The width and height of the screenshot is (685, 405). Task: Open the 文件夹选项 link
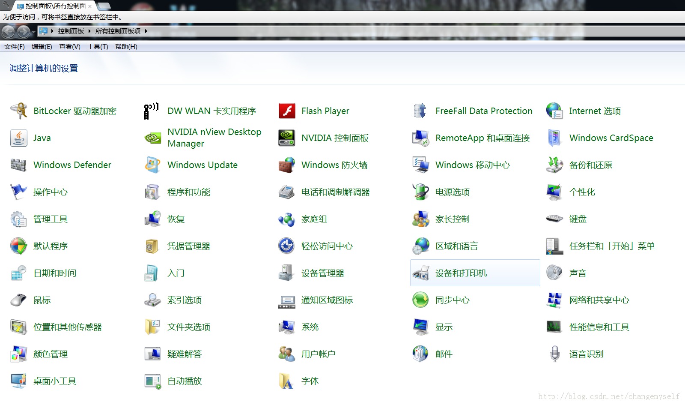pos(189,327)
